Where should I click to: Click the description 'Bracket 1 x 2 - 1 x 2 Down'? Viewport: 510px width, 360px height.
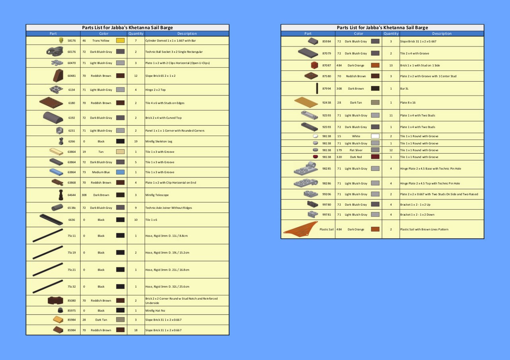417,214
